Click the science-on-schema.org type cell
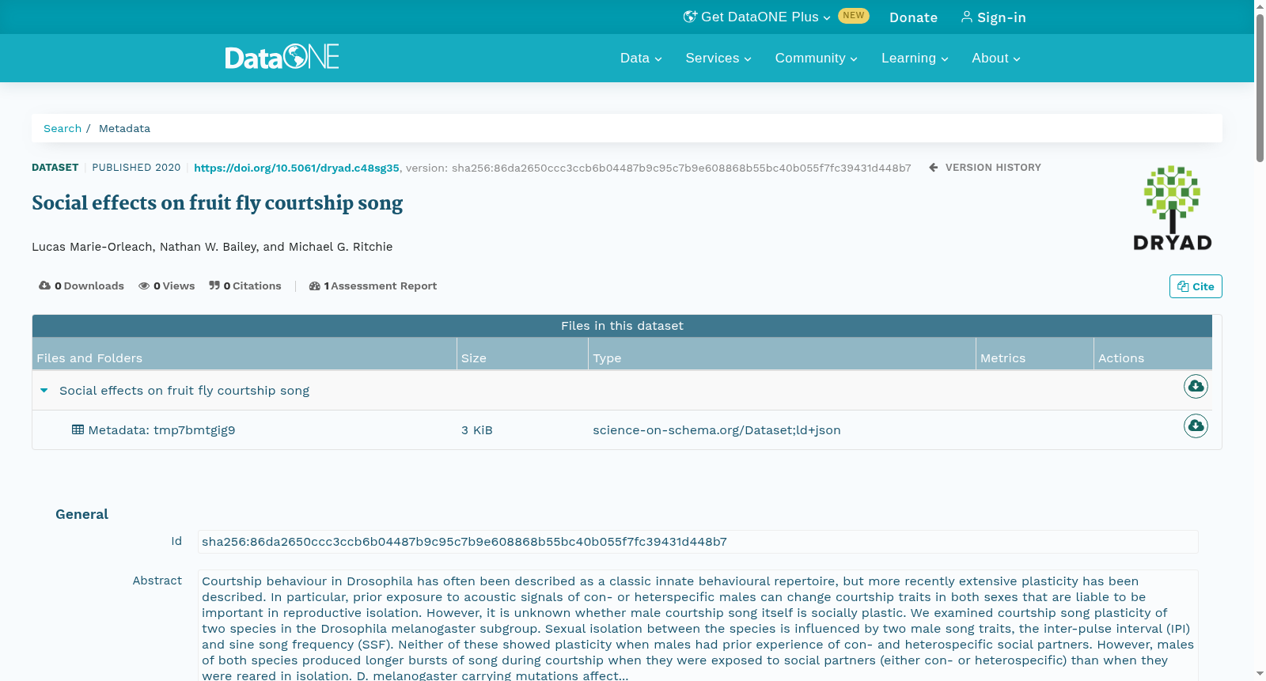Screen dimensions: 1266x681 (x=717, y=430)
